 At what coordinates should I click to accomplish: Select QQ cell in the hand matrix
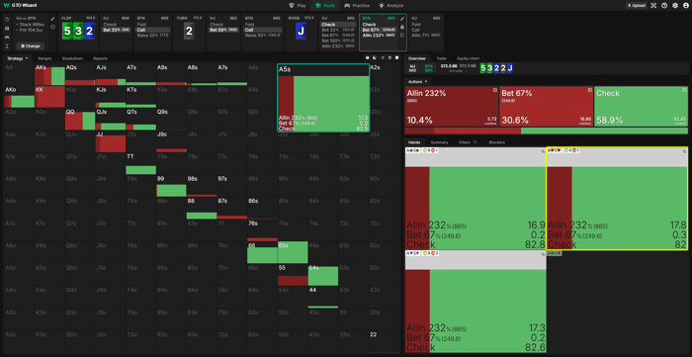(x=80, y=119)
